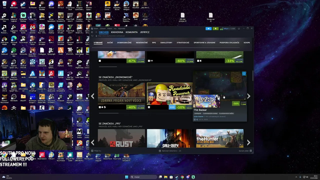
Task: Open Steam icon in taskbar
Action: (177, 177)
